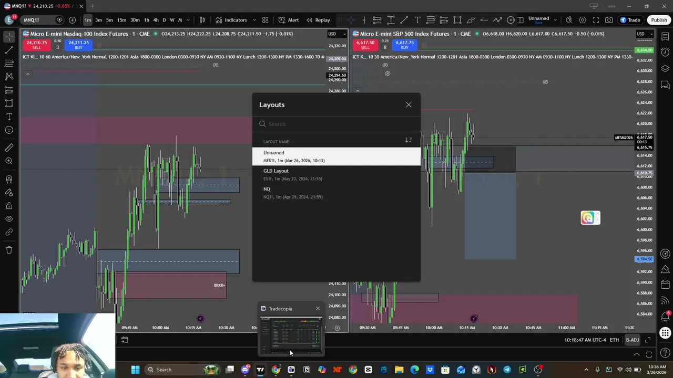Screen dimensions: 673x378
Task: Collapse the MES chart indicator legend
Action: pos(358,91)
